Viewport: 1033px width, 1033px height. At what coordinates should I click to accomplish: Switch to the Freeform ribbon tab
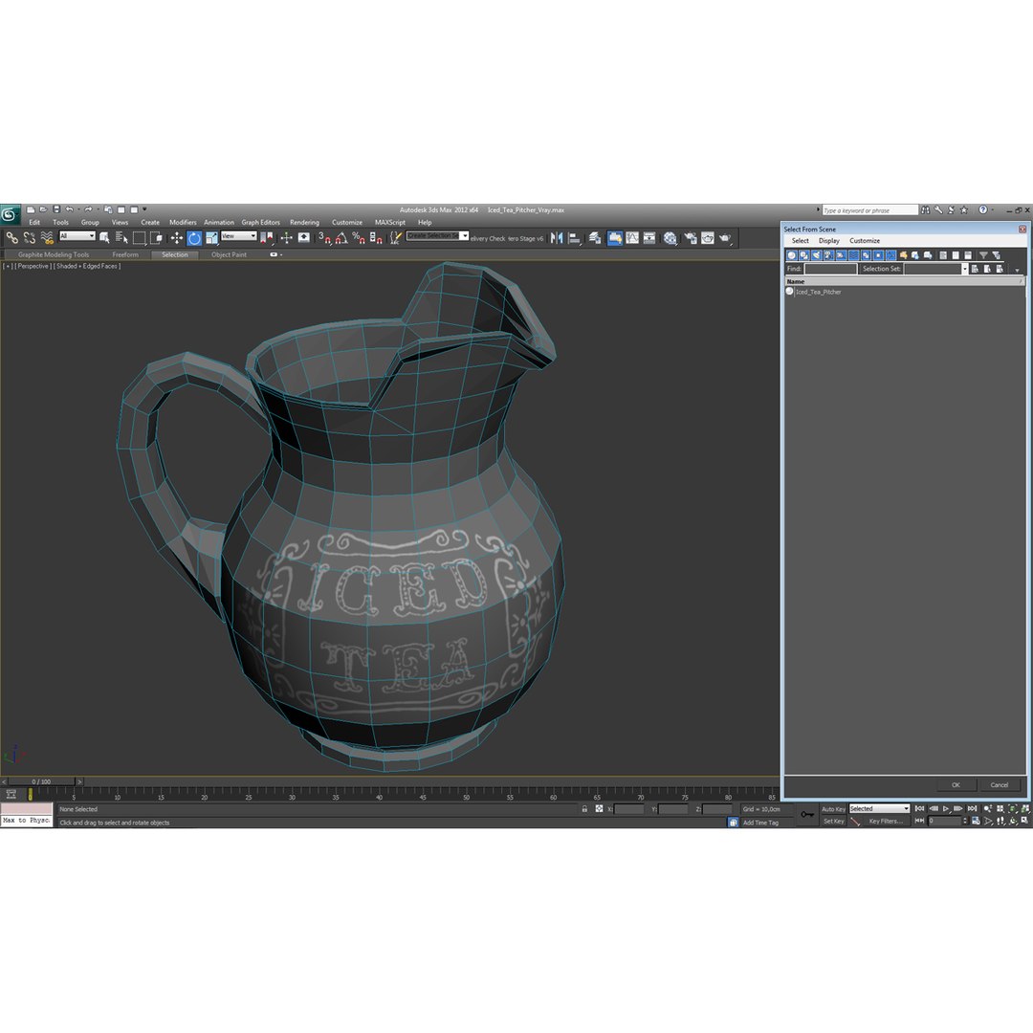point(125,254)
